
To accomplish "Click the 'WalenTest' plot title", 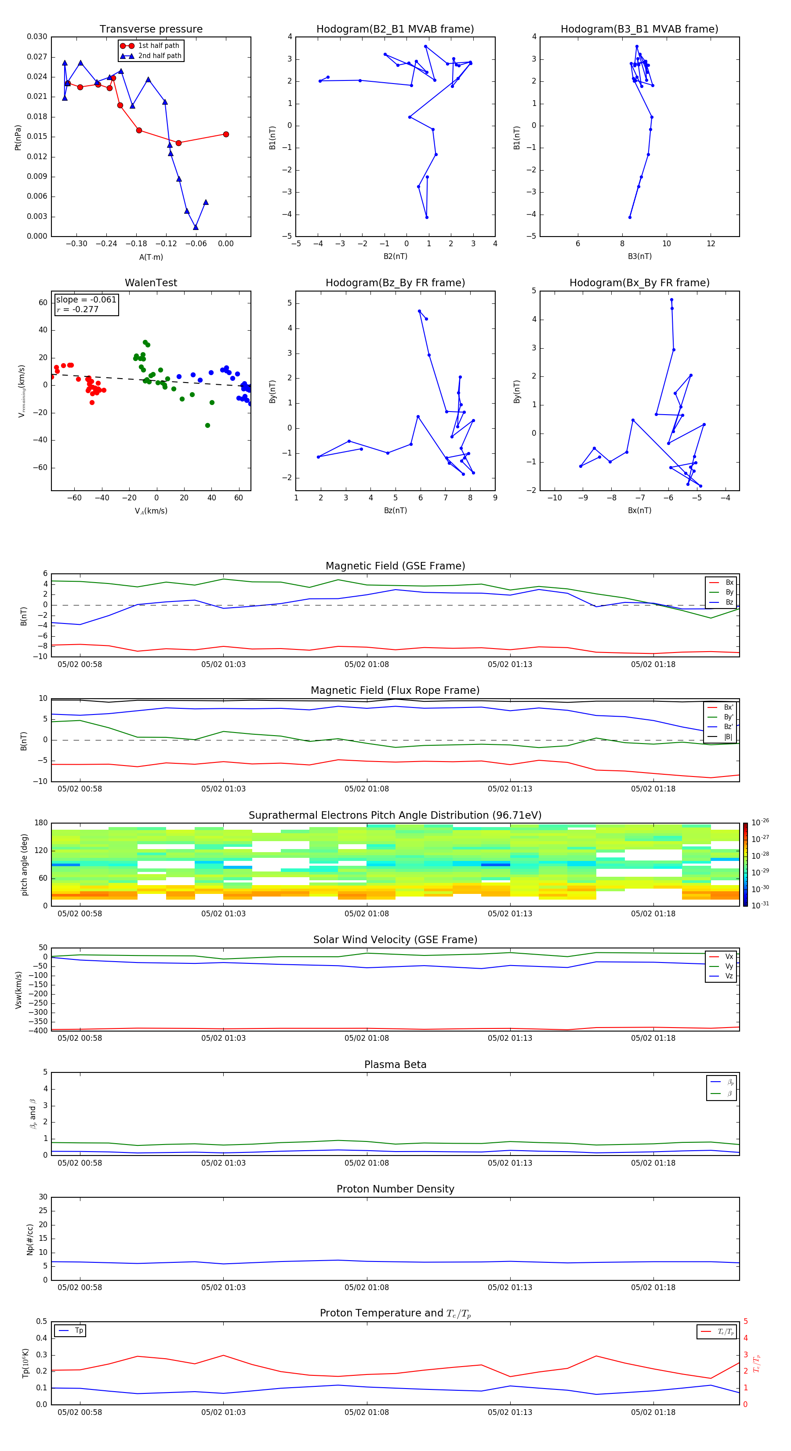I will pos(151,283).
